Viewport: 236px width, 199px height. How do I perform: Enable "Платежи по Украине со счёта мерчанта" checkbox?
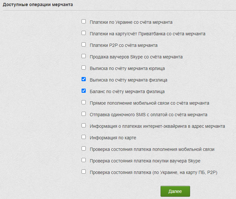tap(84, 22)
